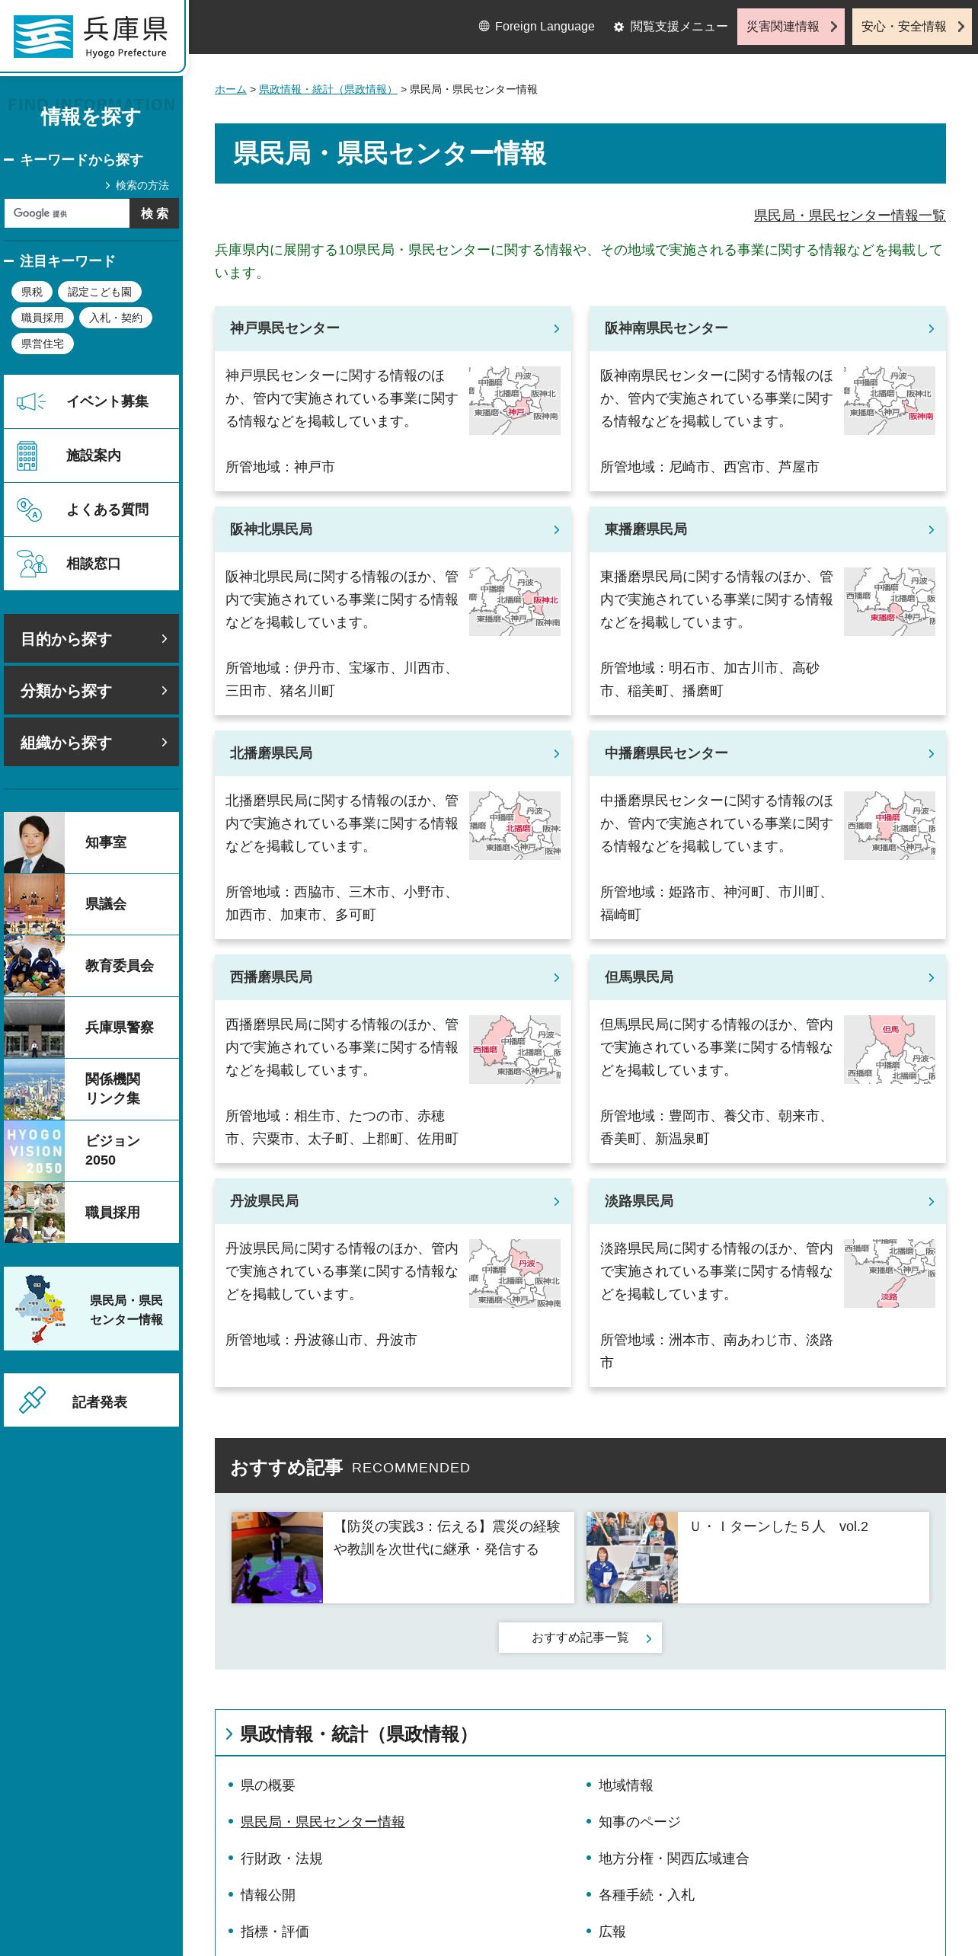Open the 各種手続・入札 link

(x=647, y=1895)
